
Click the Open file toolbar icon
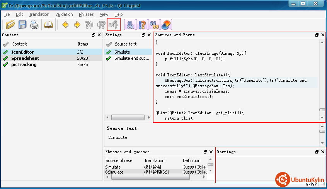point(10,25)
